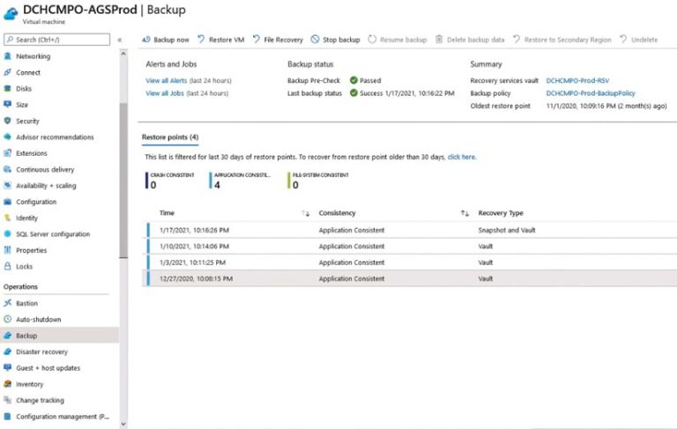This screenshot has height=429, width=677.
Task: Sort by Consistency column arrows
Action: coord(465,213)
